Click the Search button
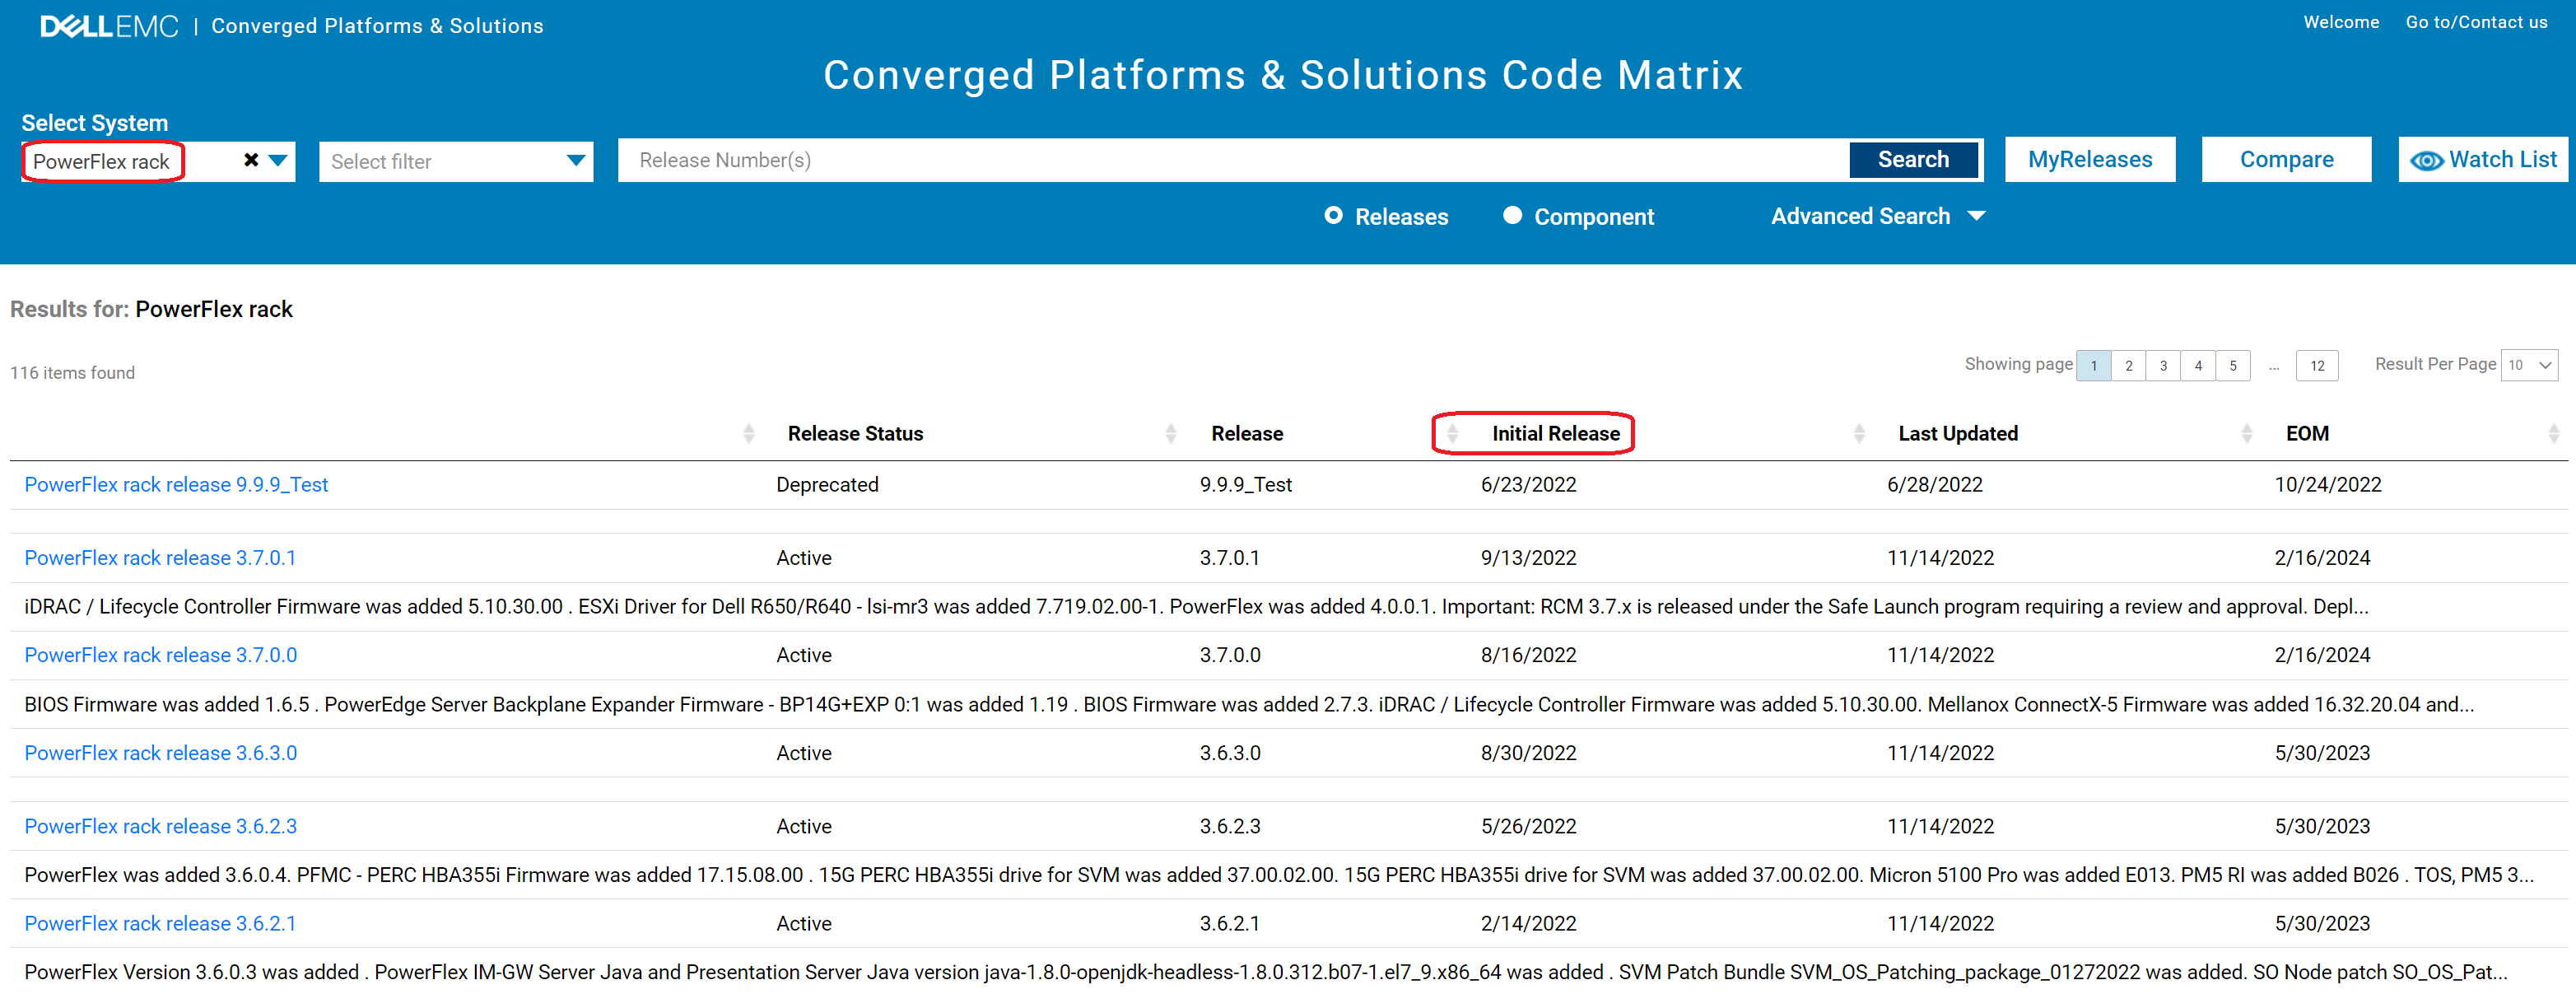The image size is (2576, 994). coord(1913,159)
